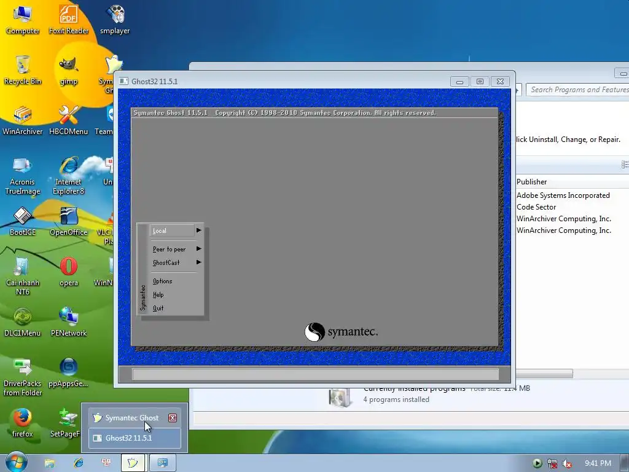Image resolution: width=629 pixels, height=472 pixels.
Task: Click the network tray icon
Action: pyautogui.click(x=552, y=463)
